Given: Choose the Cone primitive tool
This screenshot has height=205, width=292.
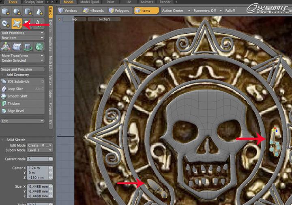Looking at the screenshot, I should [x=39, y=12].
